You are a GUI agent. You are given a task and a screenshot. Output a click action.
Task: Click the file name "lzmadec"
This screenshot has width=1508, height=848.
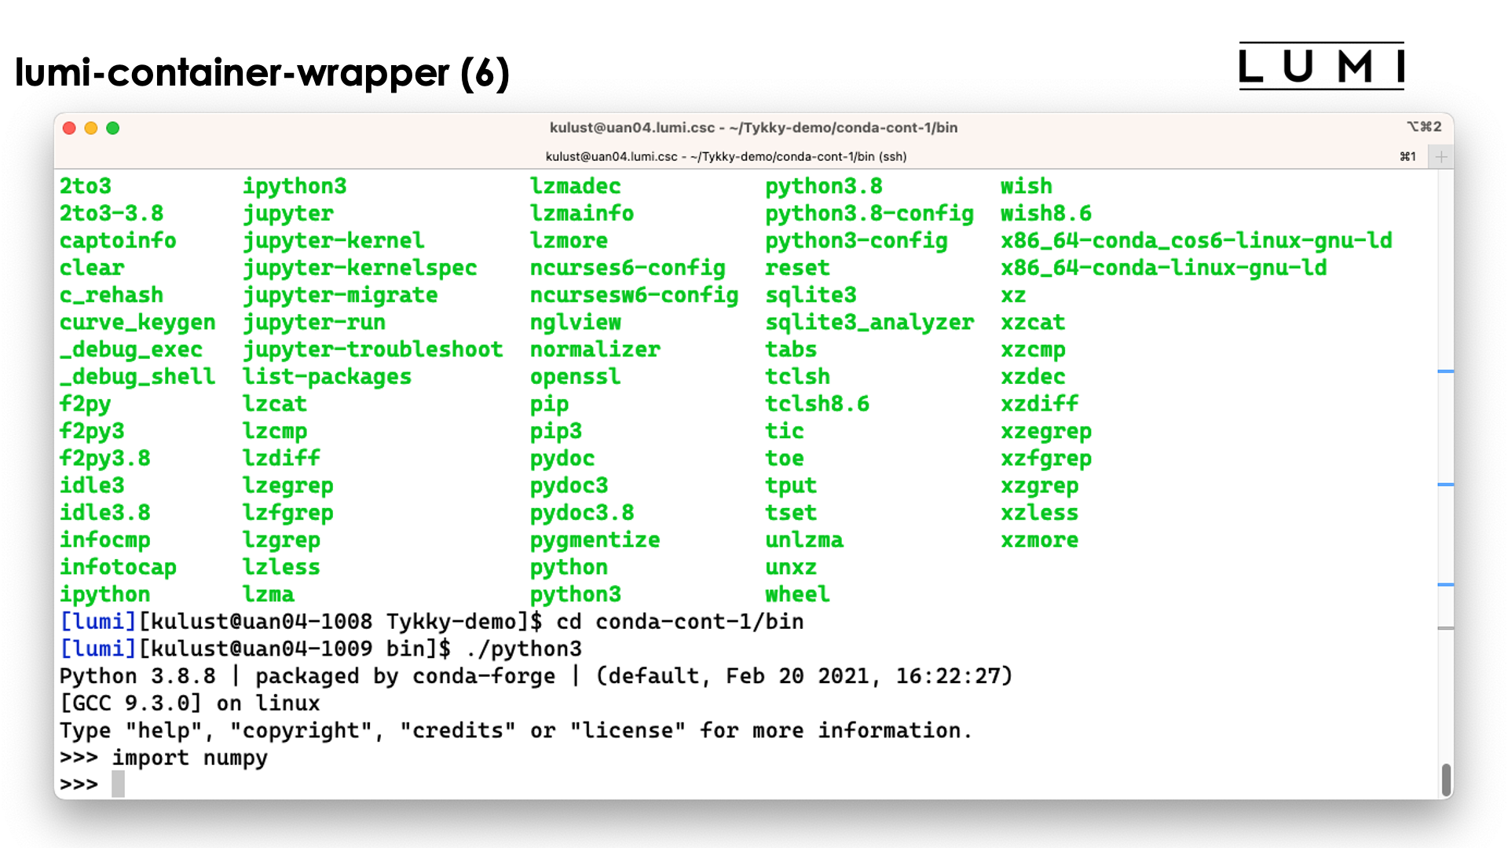tap(576, 186)
